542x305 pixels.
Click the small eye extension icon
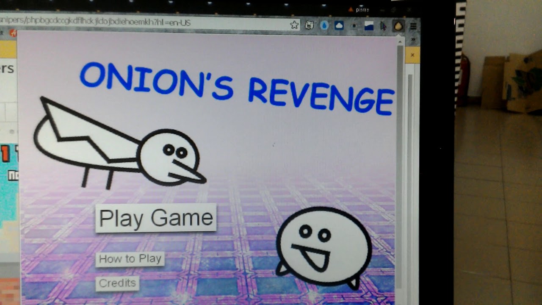click(354, 26)
